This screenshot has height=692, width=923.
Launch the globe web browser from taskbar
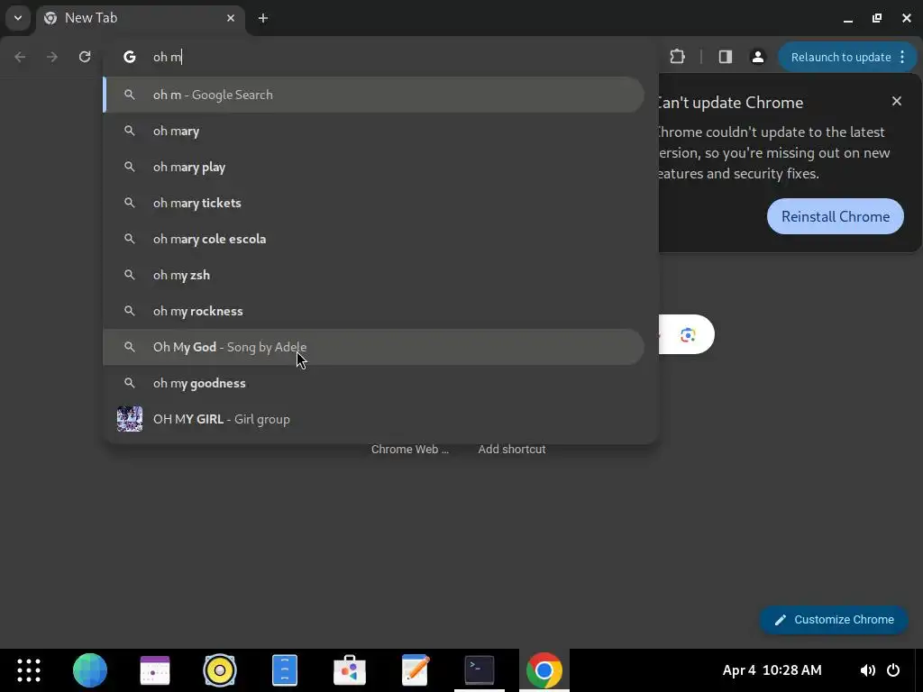coord(90,670)
